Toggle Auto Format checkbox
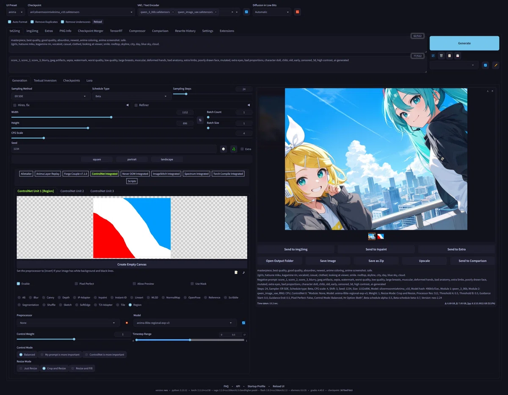508x395 pixels. [x=10, y=22]
